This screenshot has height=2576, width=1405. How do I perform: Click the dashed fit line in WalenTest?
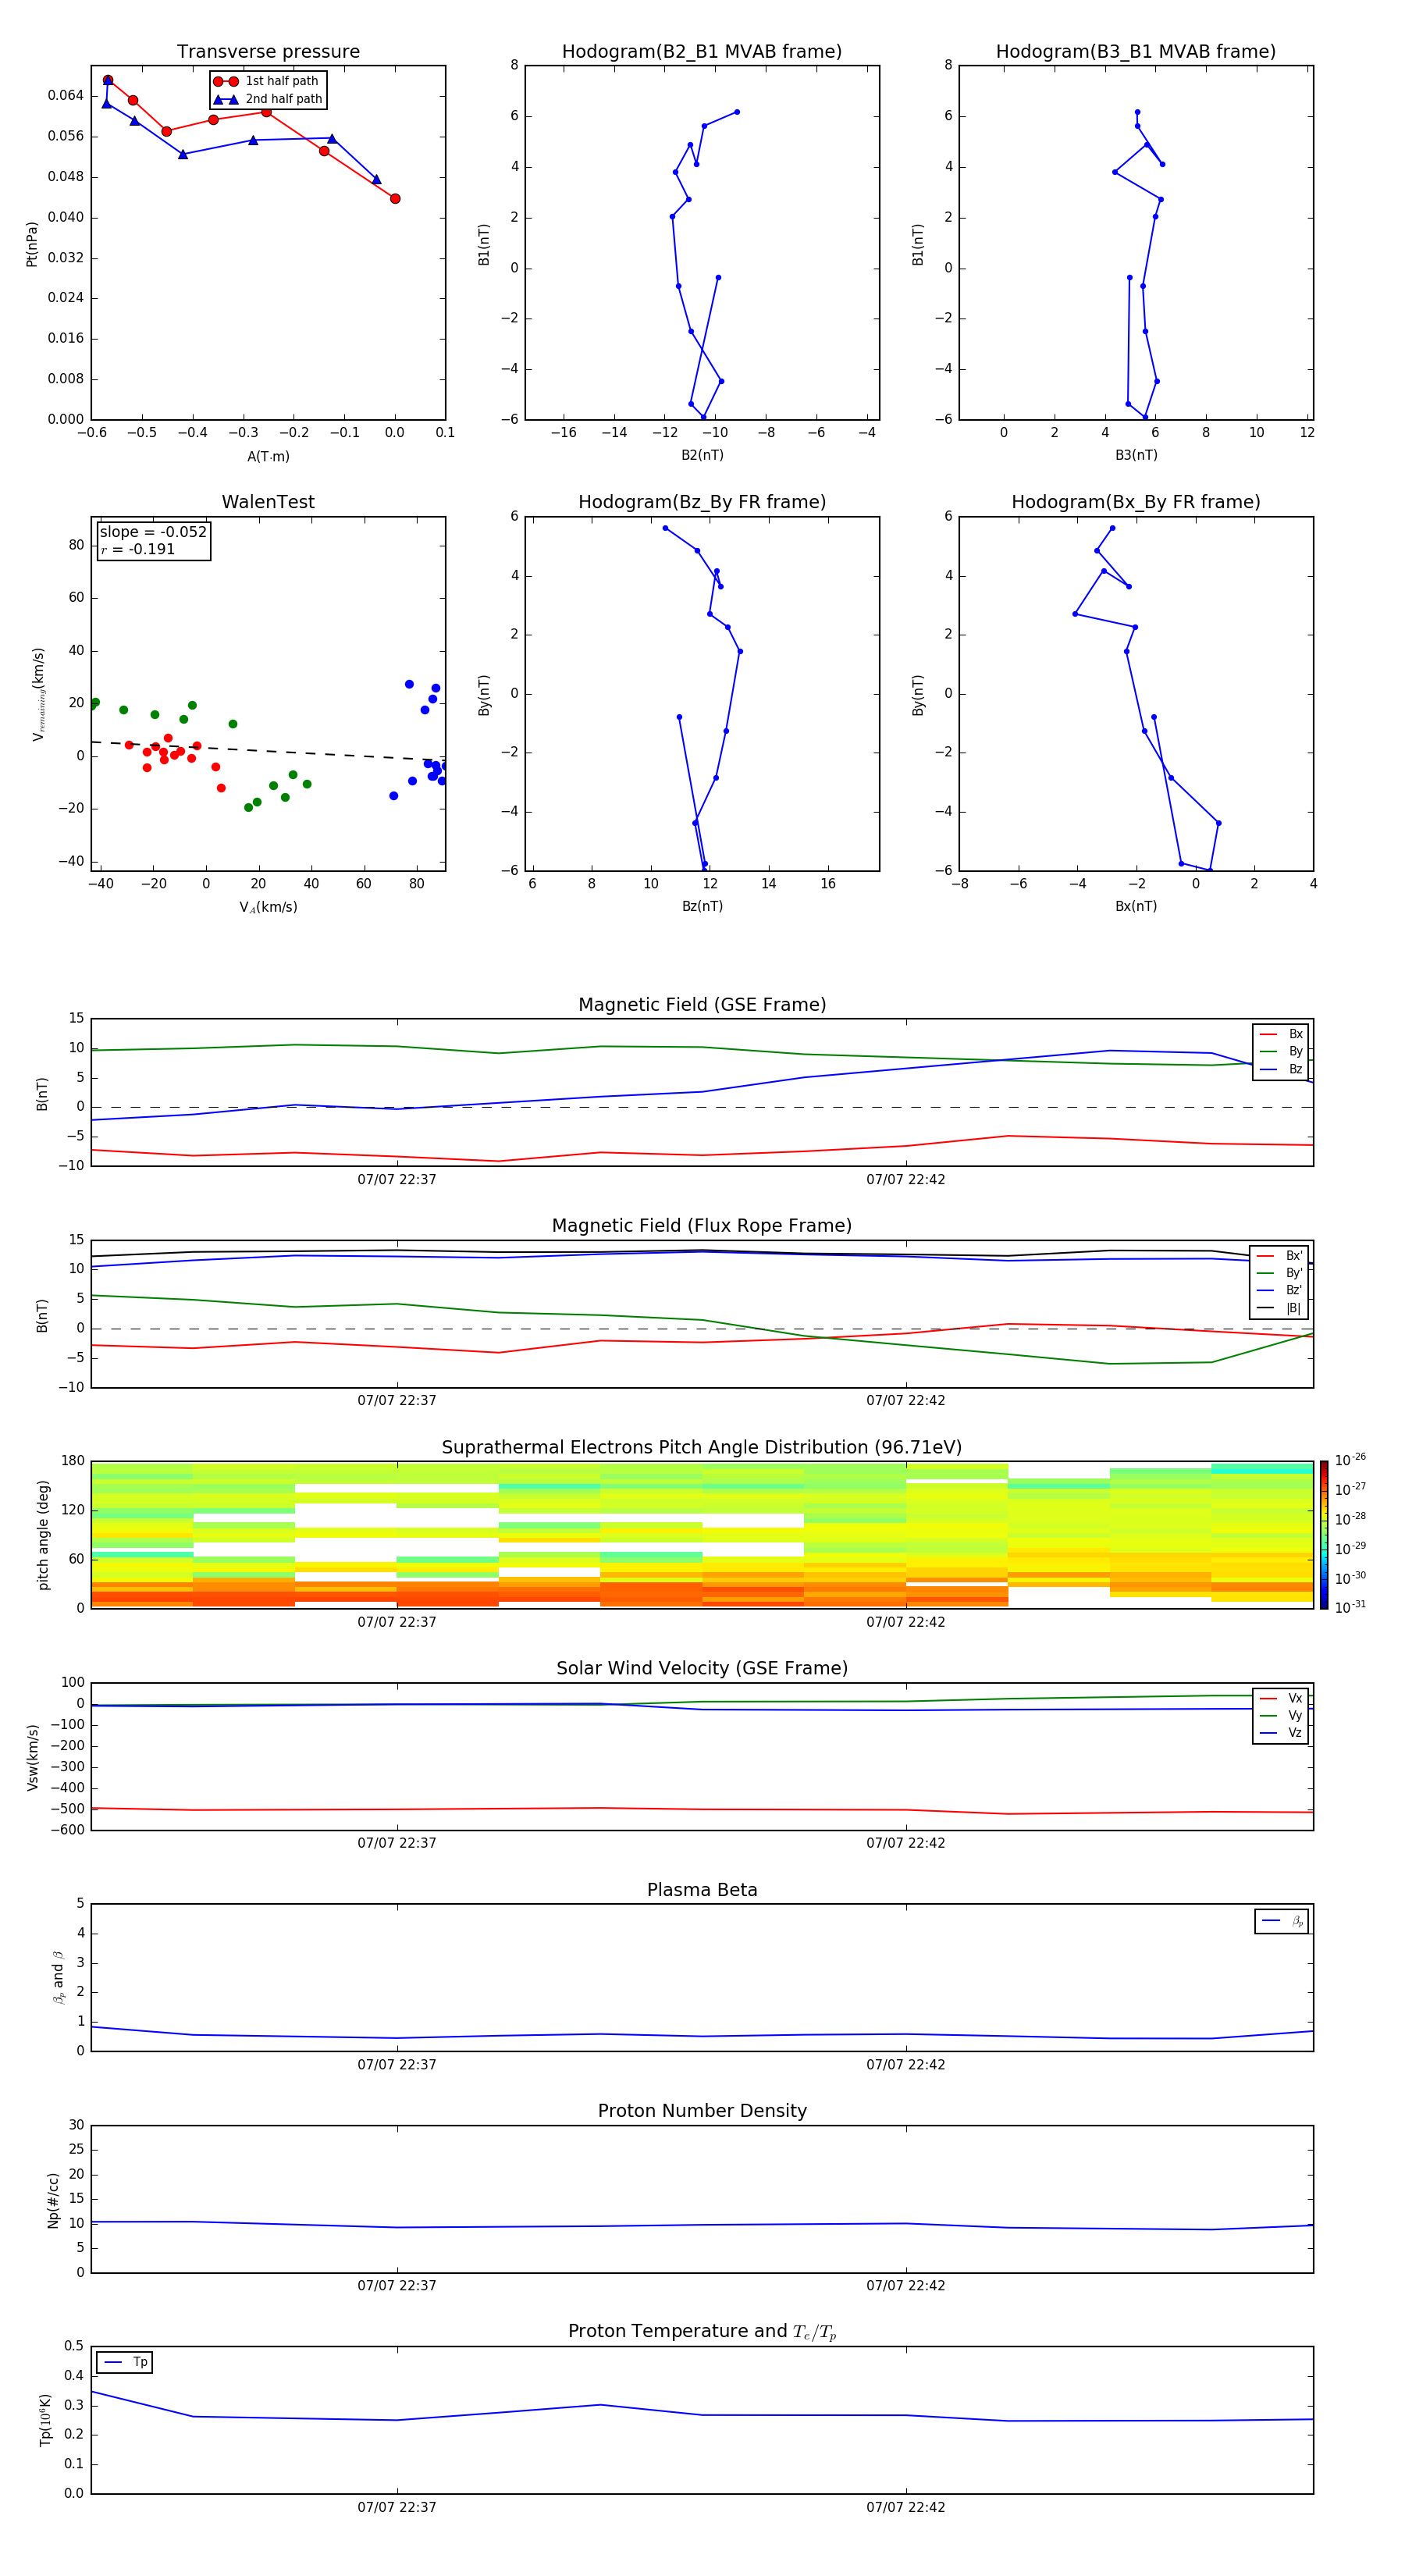tap(268, 751)
